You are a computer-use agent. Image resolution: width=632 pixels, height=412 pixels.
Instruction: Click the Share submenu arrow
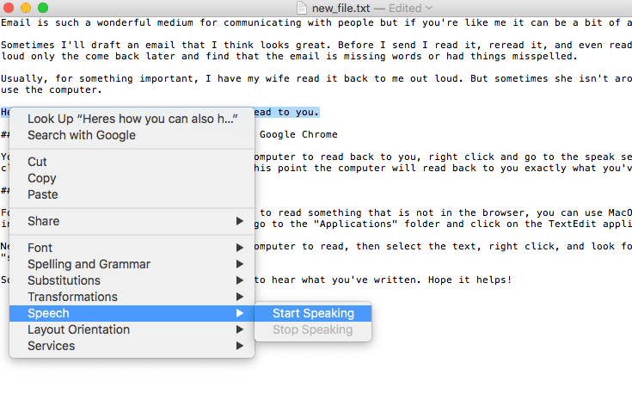click(x=240, y=221)
